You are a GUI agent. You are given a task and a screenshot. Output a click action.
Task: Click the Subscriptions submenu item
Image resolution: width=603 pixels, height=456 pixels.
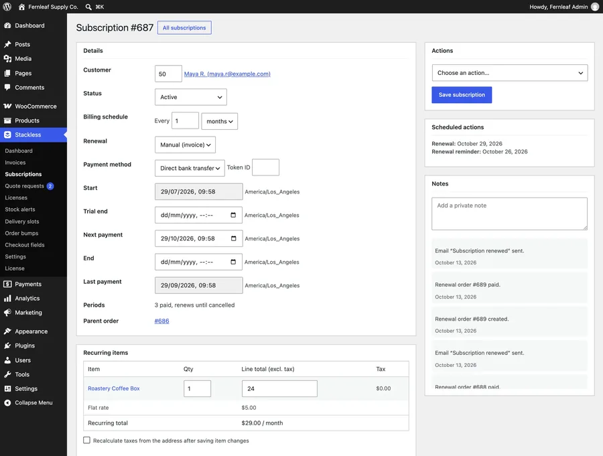click(x=23, y=174)
